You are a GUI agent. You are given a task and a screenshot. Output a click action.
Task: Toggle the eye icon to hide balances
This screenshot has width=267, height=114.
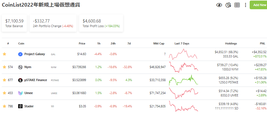[219, 5]
